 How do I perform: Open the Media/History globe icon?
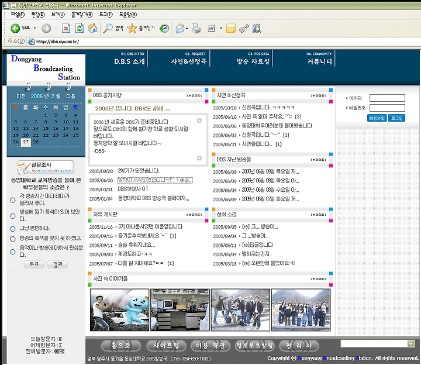[164, 28]
